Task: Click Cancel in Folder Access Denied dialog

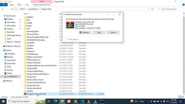Action: coord(113,32)
